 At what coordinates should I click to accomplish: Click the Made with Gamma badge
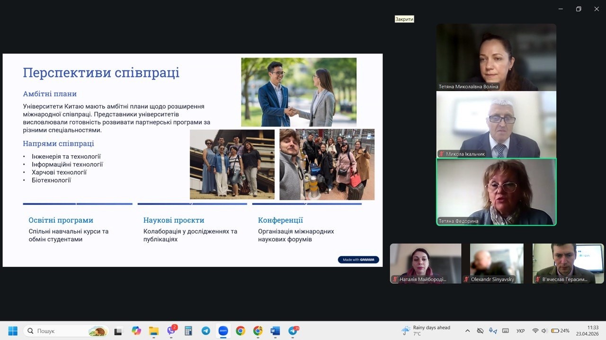click(358, 259)
